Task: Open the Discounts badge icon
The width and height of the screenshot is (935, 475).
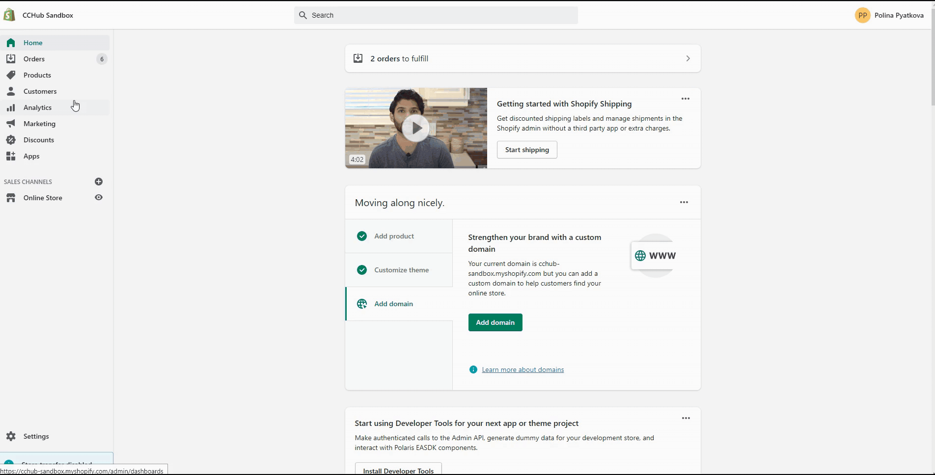Action: pyautogui.click(x=11, y=140)
